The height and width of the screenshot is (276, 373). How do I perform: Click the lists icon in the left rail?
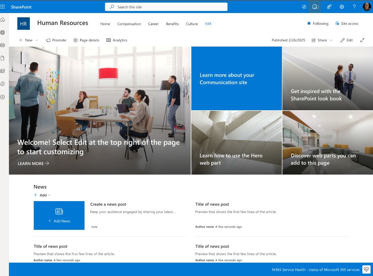coord(3,71)
